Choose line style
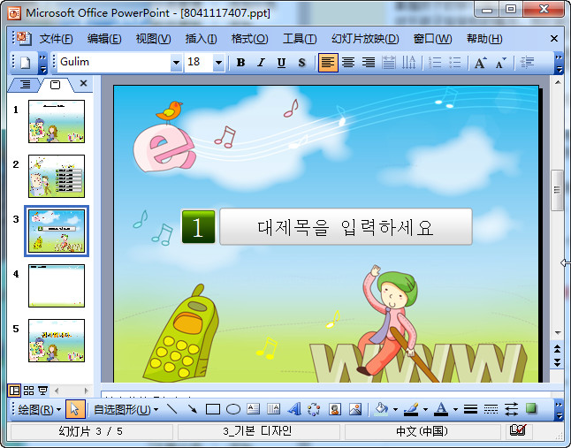The image size is (571, 448). (x=470, y=409)
